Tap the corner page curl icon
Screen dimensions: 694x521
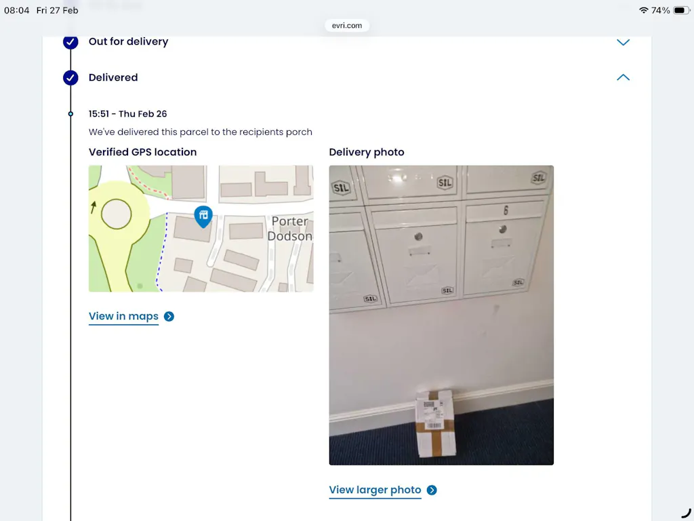686,513
